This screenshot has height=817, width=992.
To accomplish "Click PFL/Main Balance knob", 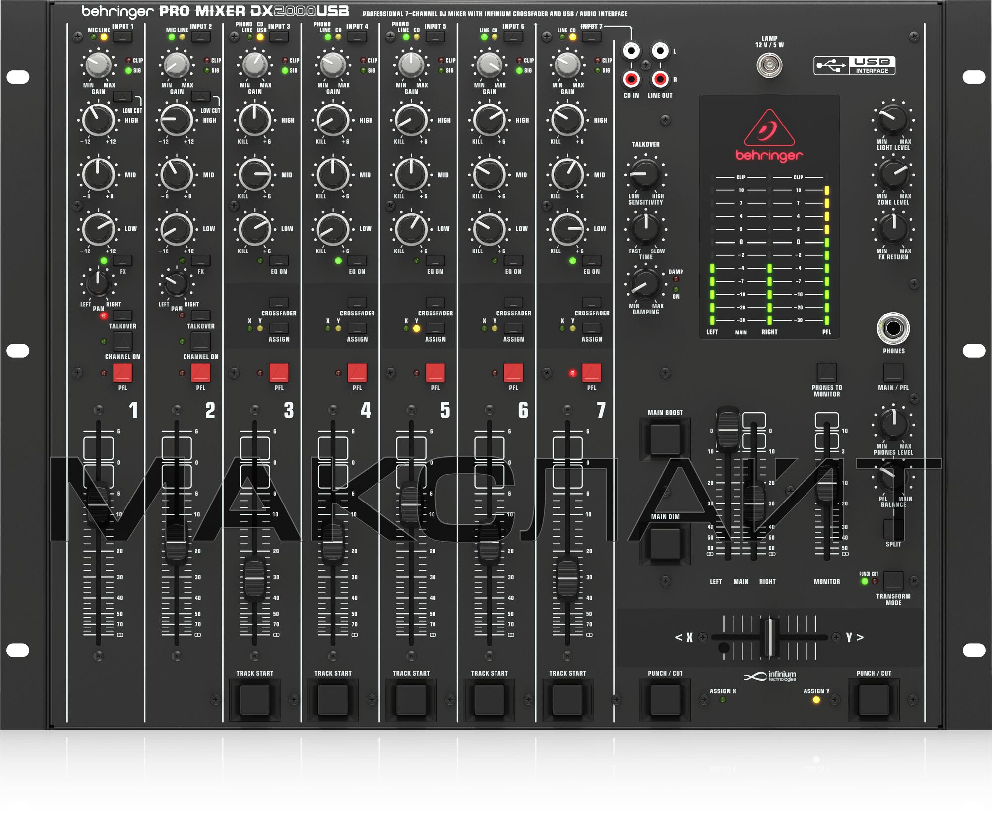I will [x=893, y=476].
